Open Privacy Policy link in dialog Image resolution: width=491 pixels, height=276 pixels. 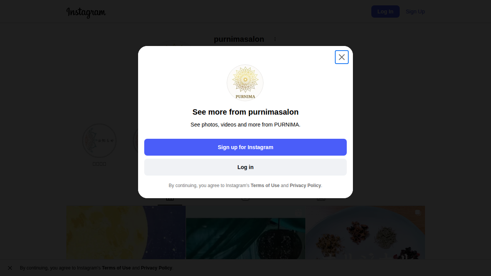coord(305,186)
